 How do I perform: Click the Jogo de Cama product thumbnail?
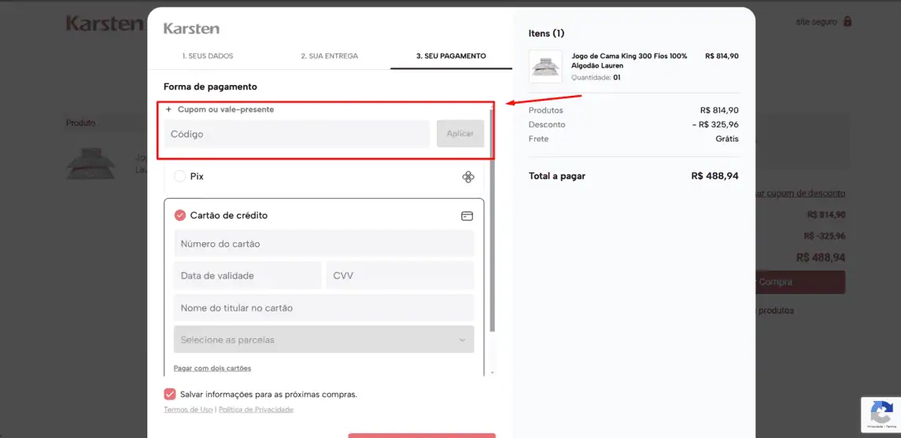545,67
